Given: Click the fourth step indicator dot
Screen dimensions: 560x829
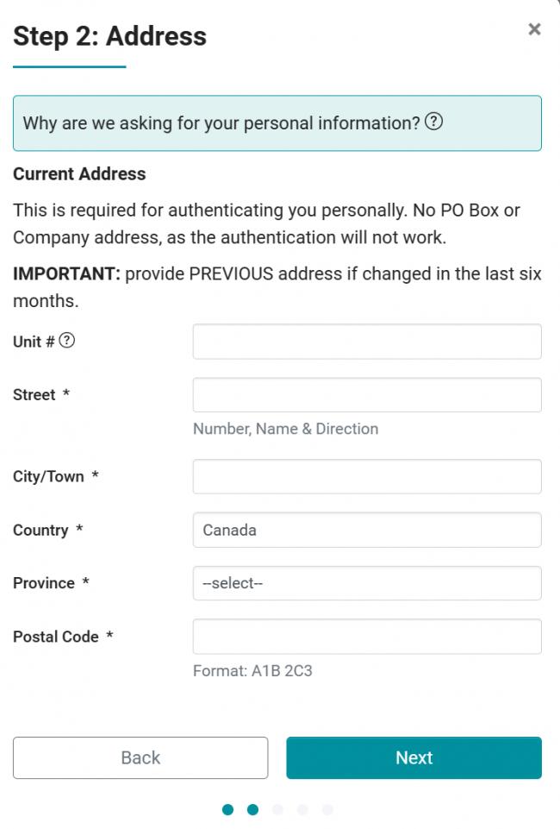Looking at the screenshot, I should (302, 809).
